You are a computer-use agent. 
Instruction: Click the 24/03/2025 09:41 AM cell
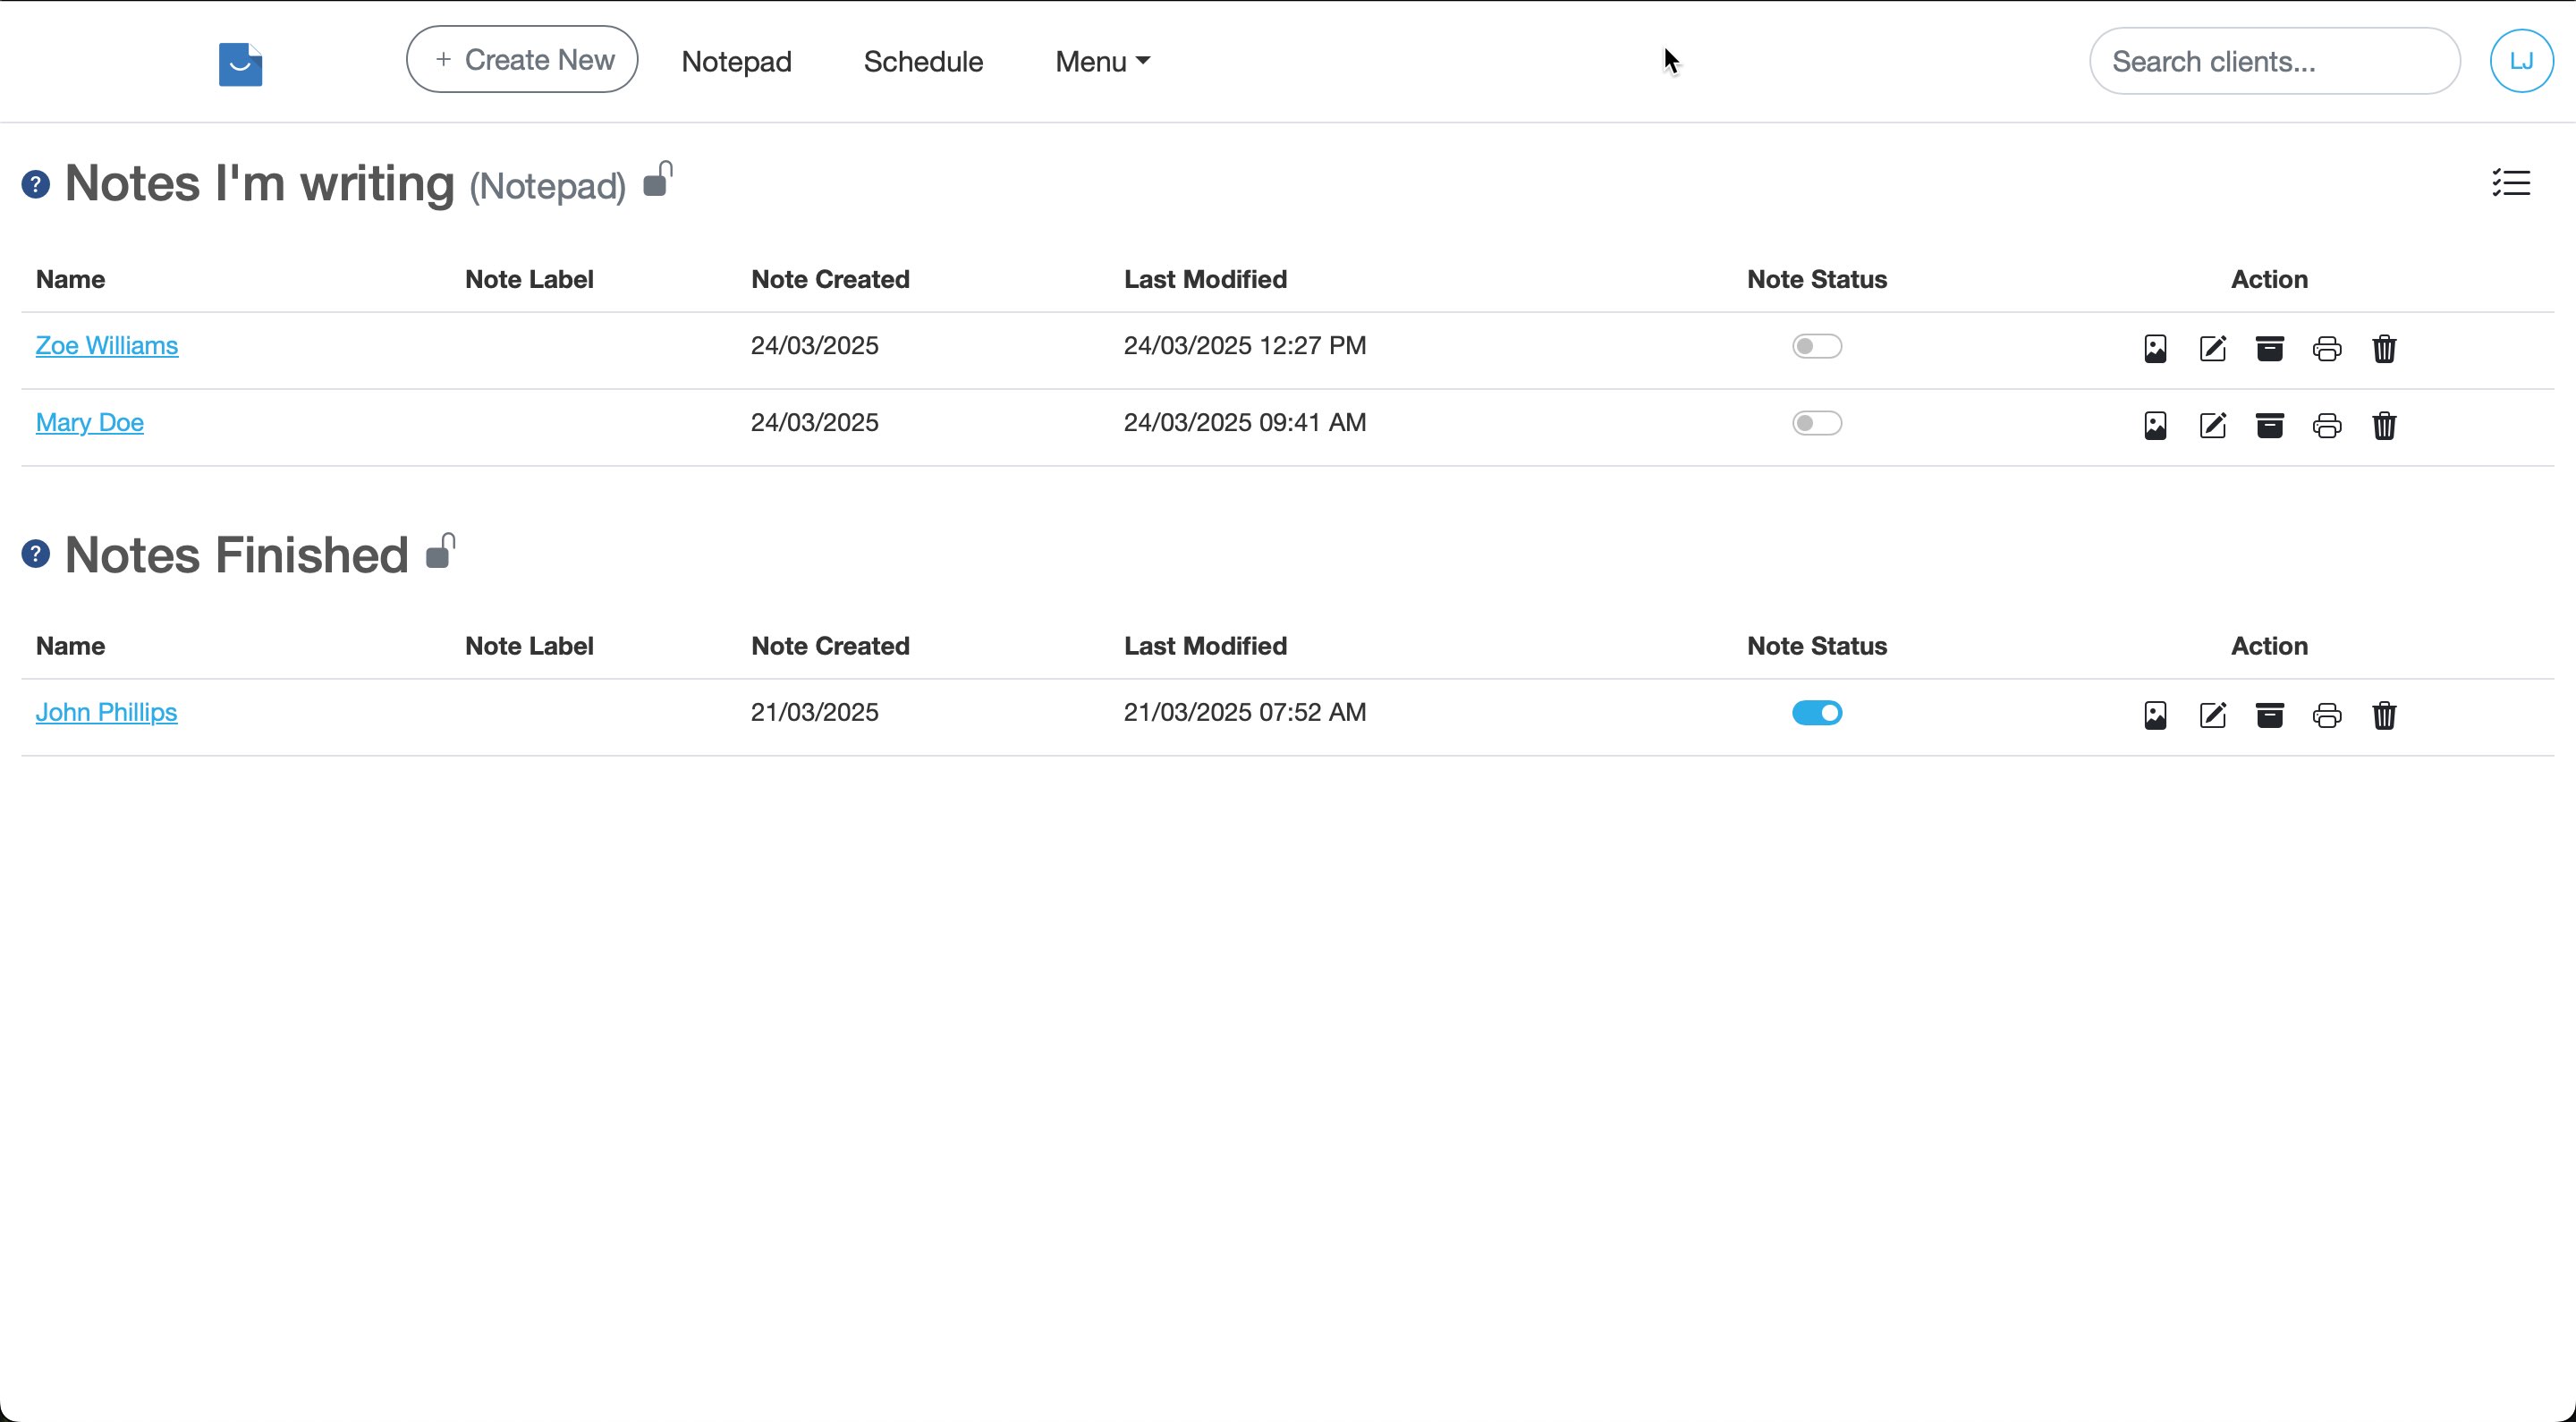click(1245, 422)
